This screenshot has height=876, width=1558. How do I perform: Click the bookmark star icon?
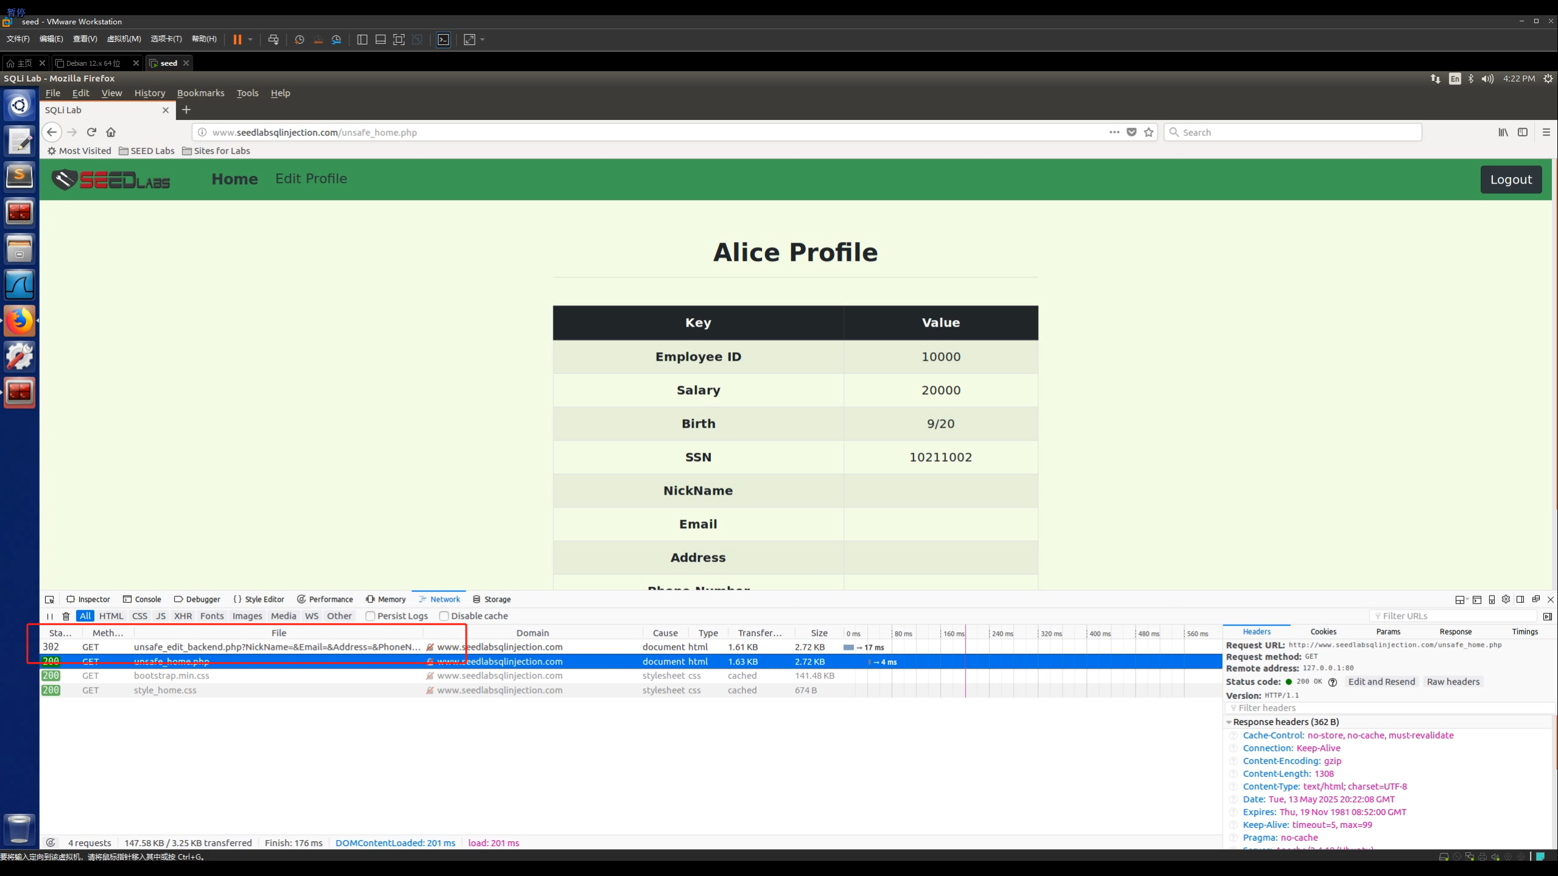tap(1148, 132)
